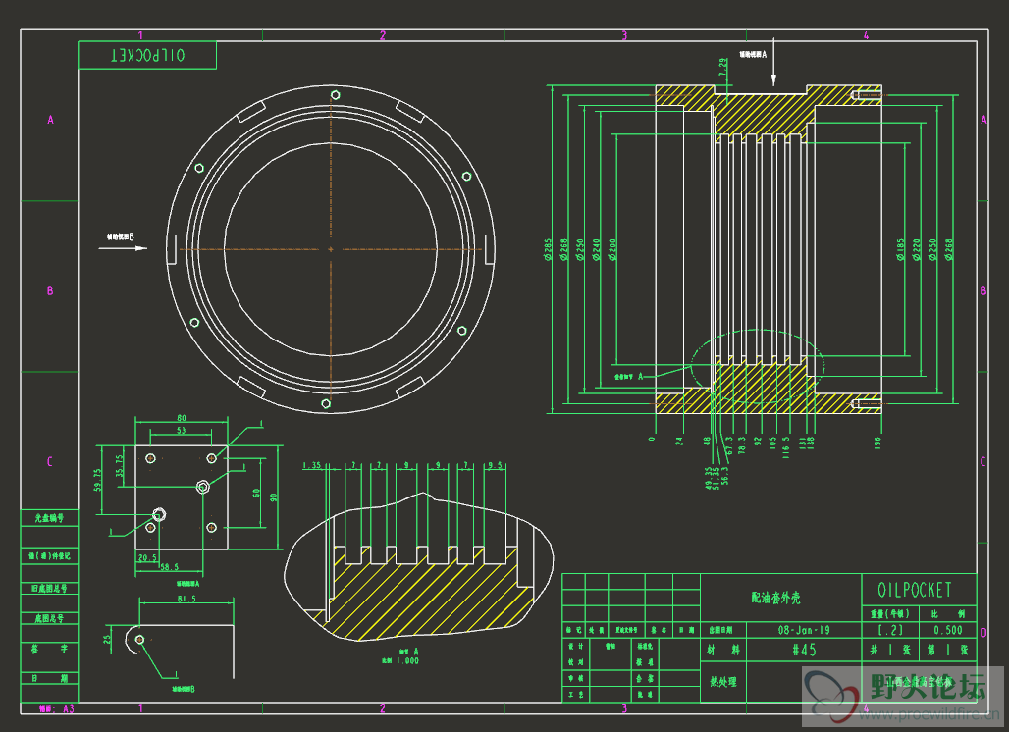The image size is (1009, 732).
Task: Select the 35.75 vertical dimension
Action: click(x=119, y=466)
